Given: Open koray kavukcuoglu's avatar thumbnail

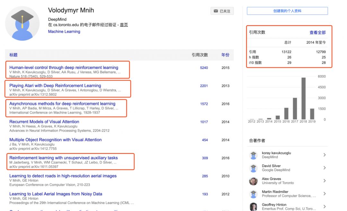Looking at the screenshot, I should click(x=254, y=155).
